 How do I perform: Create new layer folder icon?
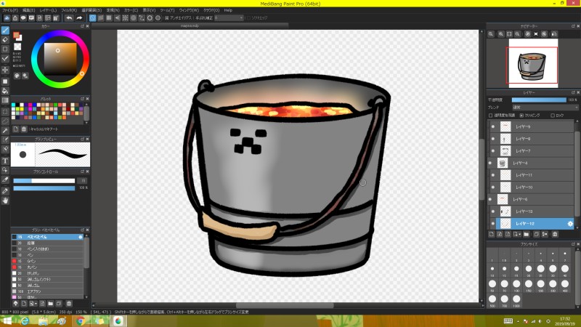(x=526, y=234)
